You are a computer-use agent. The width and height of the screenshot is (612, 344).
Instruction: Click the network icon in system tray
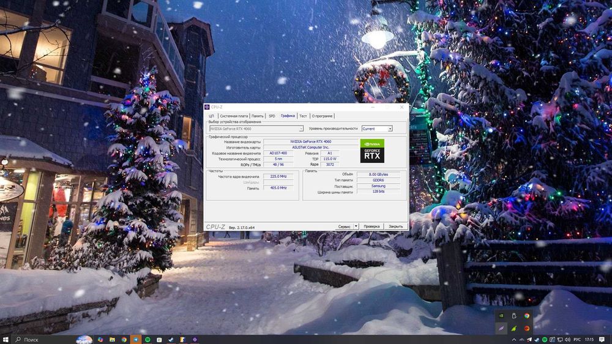560,340
